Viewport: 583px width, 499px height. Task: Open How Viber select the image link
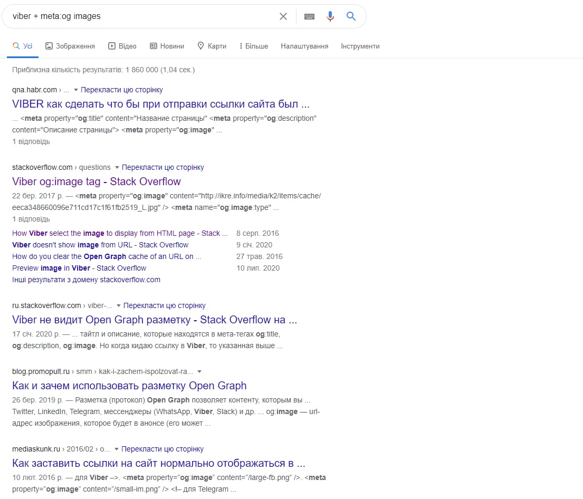click(120, 233)
